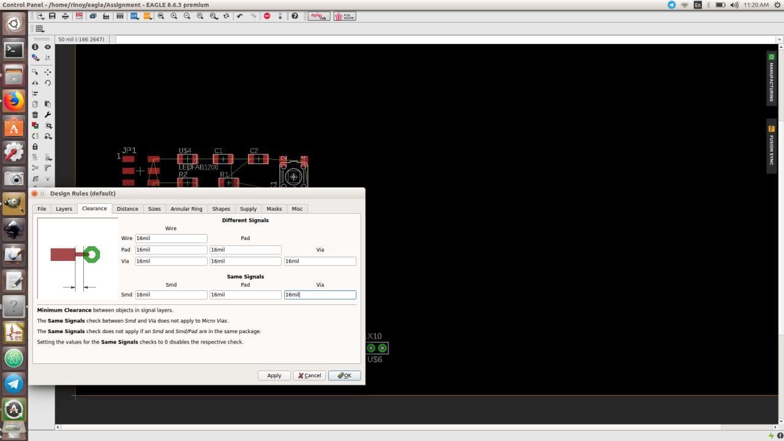The image size is (784, 441).
Task: Click the Same Signals Smd-to-Smd field
Action: (171, 295)
